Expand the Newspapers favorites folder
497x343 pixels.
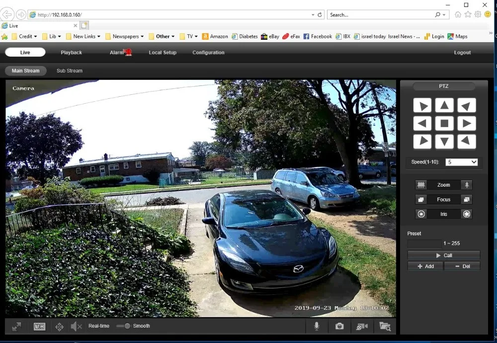(125, 36)
